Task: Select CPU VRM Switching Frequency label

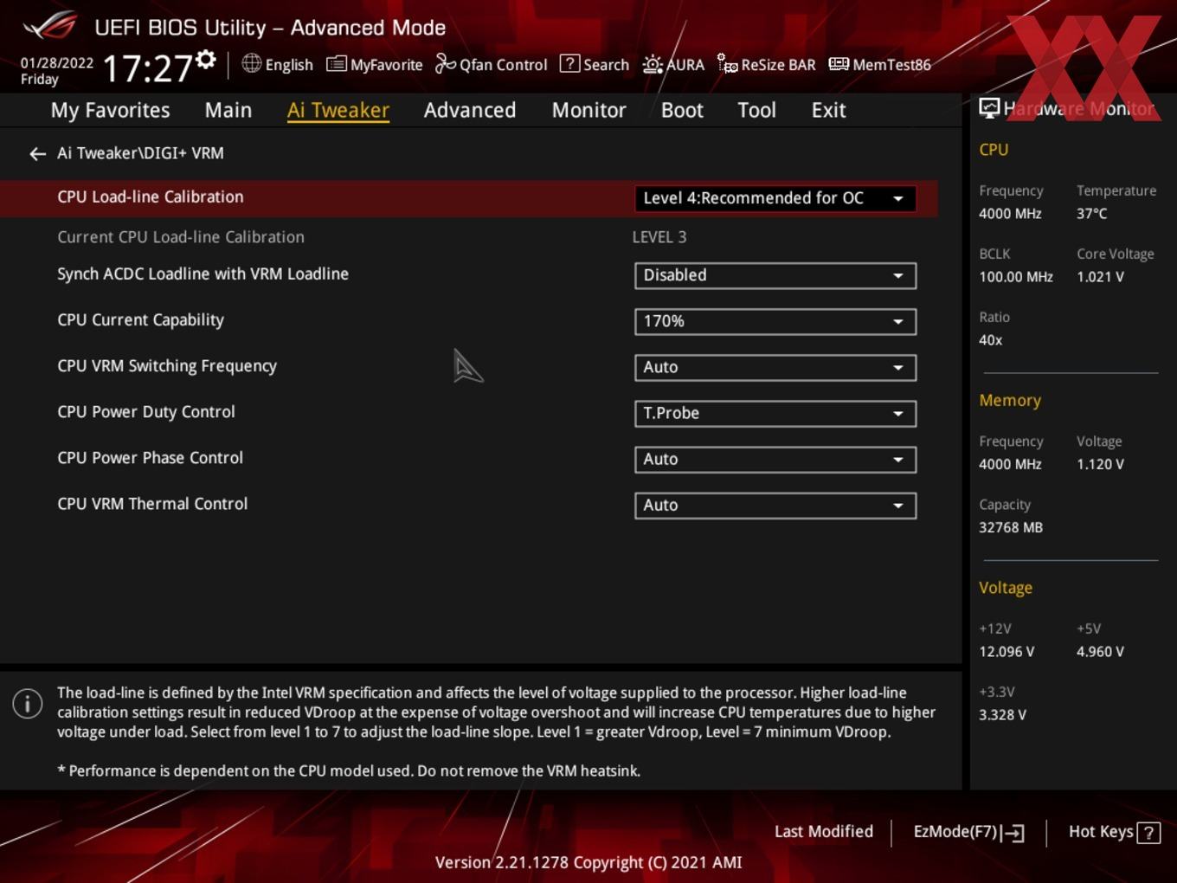Action: (x=167, y=366)
